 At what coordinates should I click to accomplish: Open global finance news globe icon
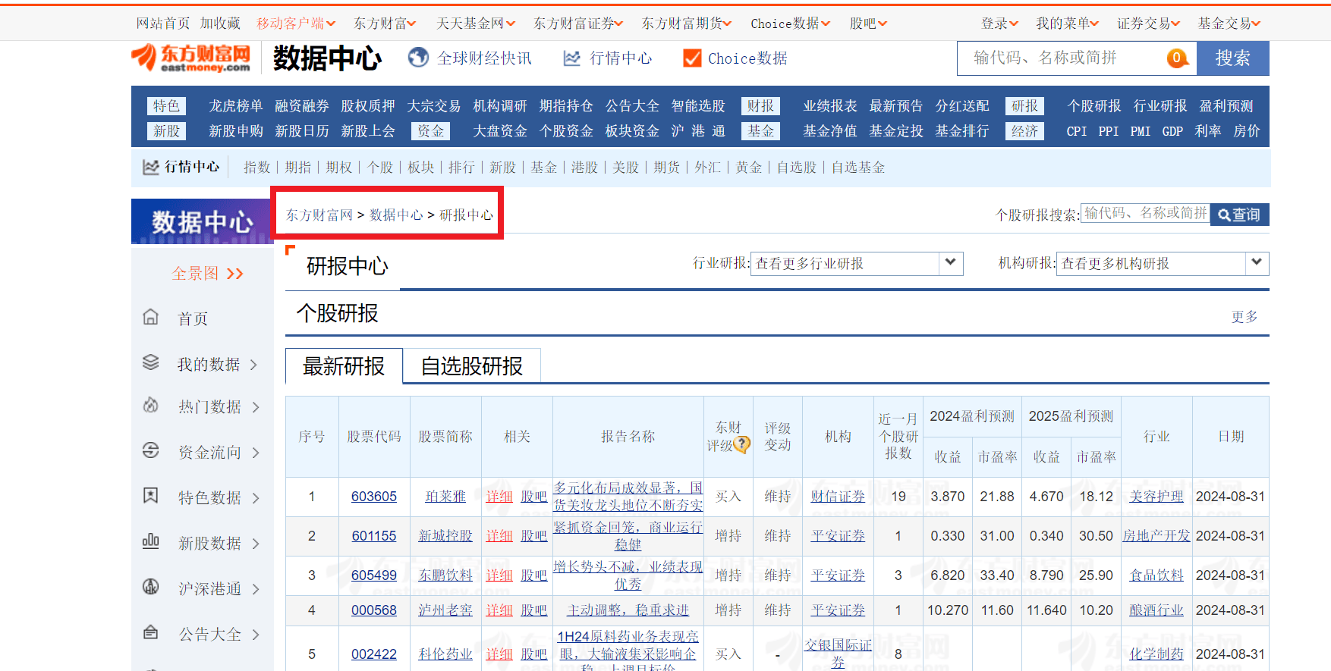click(418, 58)
